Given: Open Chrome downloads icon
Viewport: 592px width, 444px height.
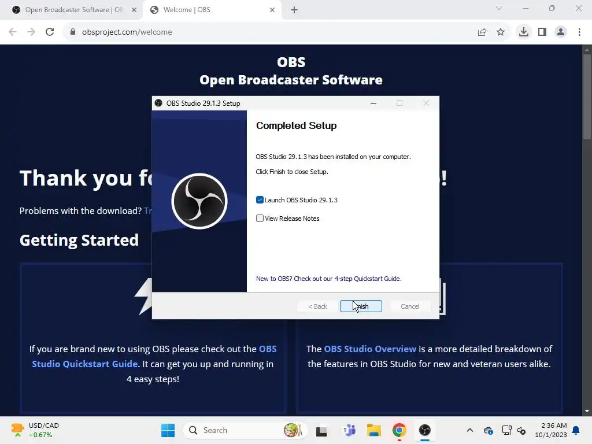Looking at the screenshot, I should click(524, 32).
